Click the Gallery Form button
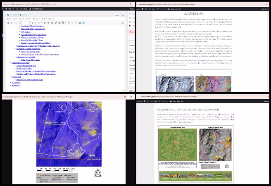This screenshot has height=186, width=271. pyautogui.click(x=25, y=15)
